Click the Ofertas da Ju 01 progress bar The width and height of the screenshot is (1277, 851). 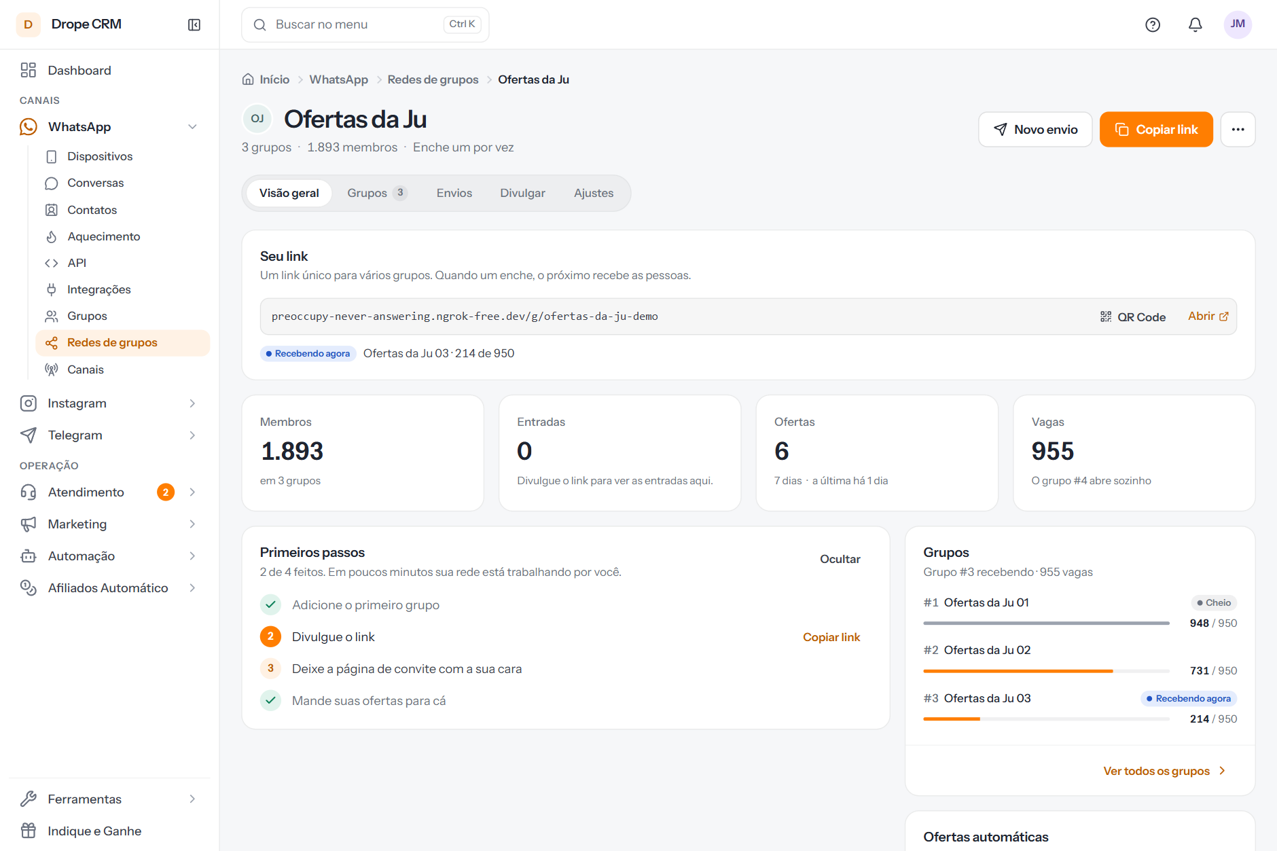1046,623
